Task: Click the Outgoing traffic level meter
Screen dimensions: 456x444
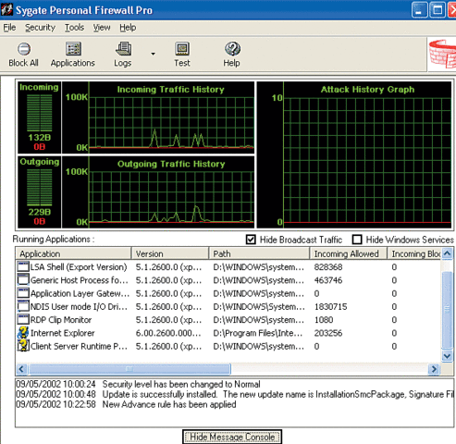Action: click(x=40, y=187)
